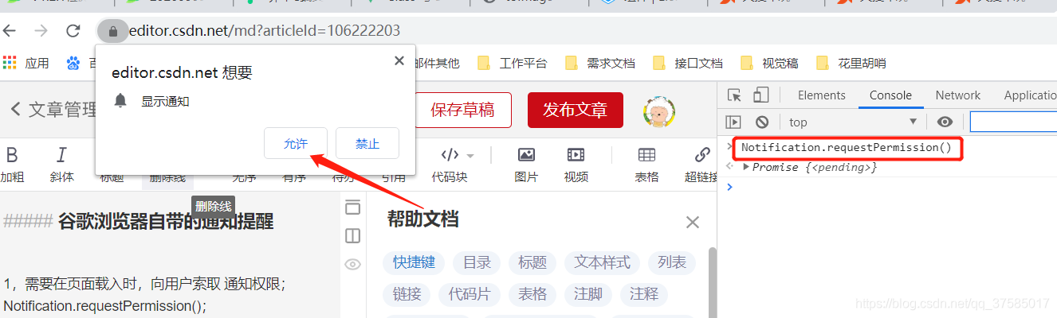This screenshot has width=1057, height=318.
Task: Click the help panel vertical scrollbar
Action: 713,282
